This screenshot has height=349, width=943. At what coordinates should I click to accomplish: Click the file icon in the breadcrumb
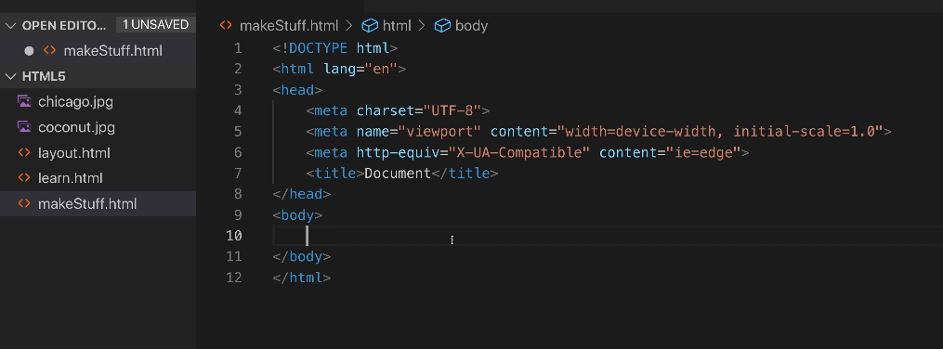click(226, 26)
